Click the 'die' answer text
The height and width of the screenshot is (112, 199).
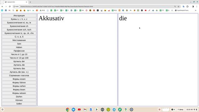[x=123, y=18]
